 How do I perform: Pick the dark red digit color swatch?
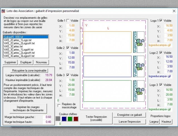click(76, 119)
